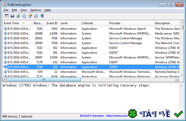Click the horizontal scrollbar right arrow
Image resolution: width=186 pixels, height=121 pixels.
177,80
